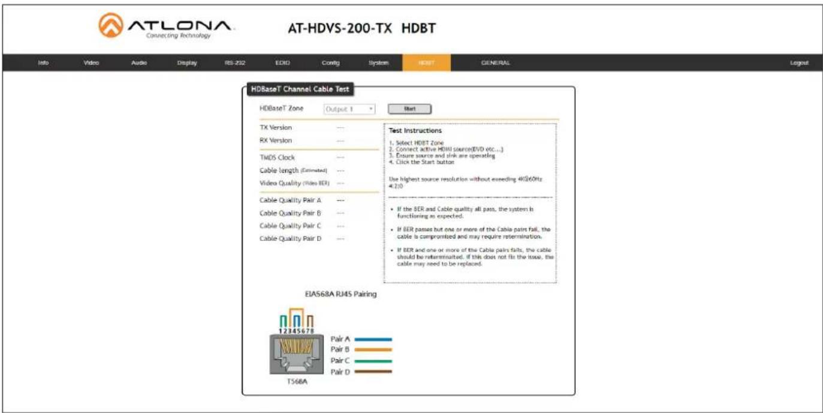Click the Atlona logo
This screenshot has width=823, height=413.
166,27
